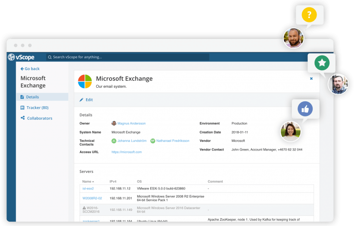The height and width of the screenshot is (226, 354).
Task: Click the blue thumbs-up bubble
Action: click(305, 109)
